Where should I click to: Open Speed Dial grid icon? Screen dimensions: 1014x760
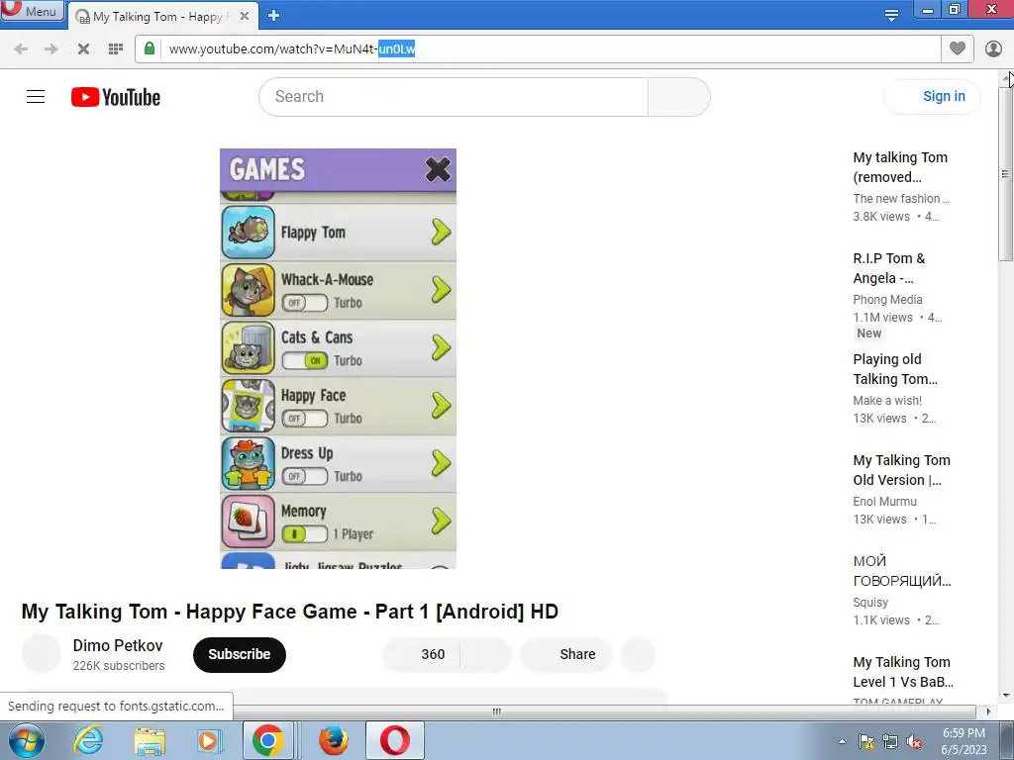[116, 49]
